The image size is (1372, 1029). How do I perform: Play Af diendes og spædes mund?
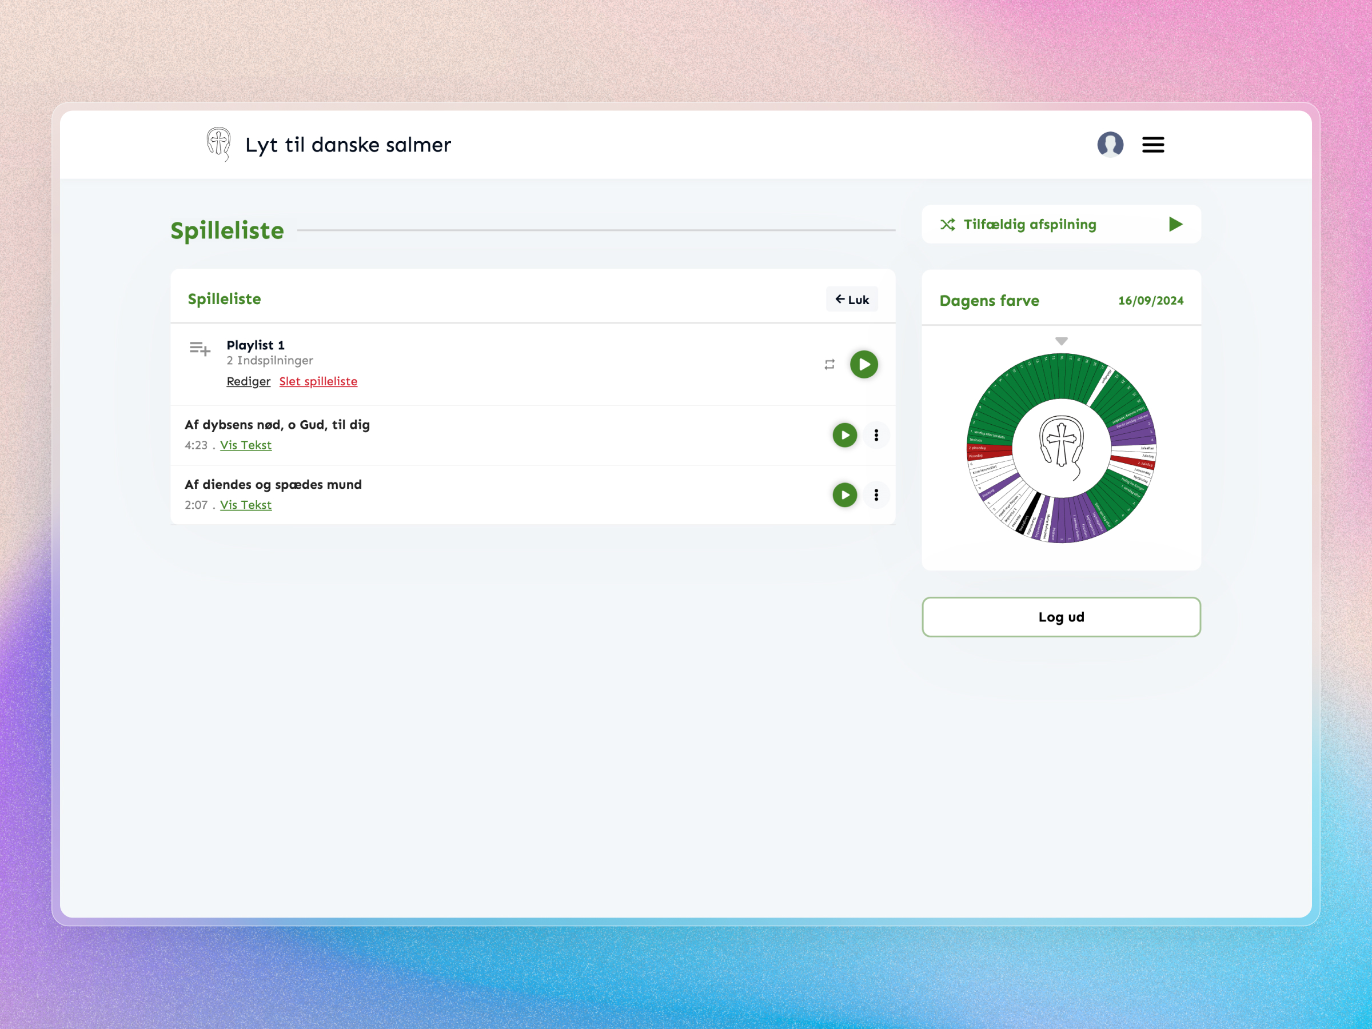click(844, 495)
